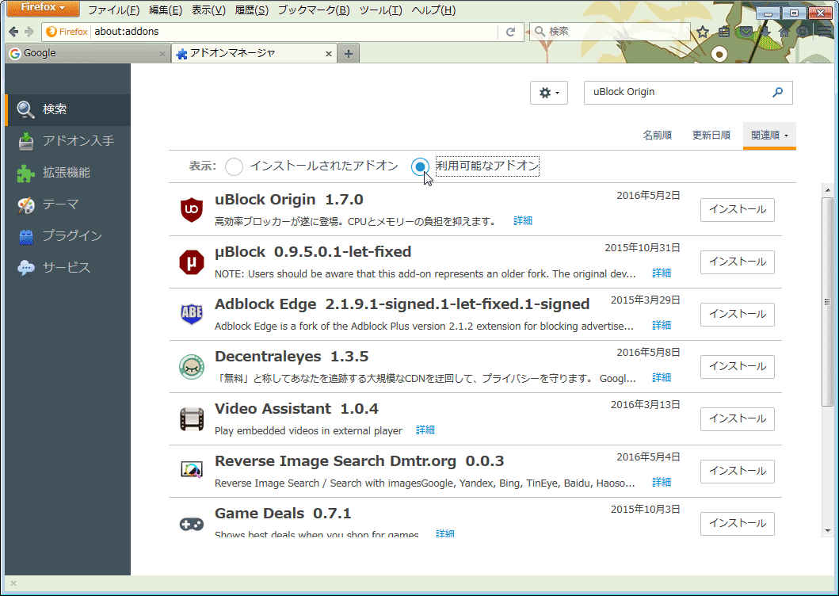Go back with the back arrow

[x=13, y=32]
